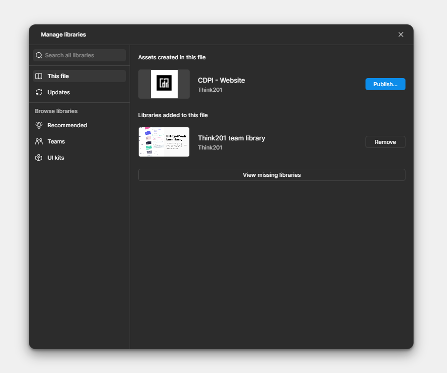Open the Updates section
This screenshot has width=447, height=373.
59,92
